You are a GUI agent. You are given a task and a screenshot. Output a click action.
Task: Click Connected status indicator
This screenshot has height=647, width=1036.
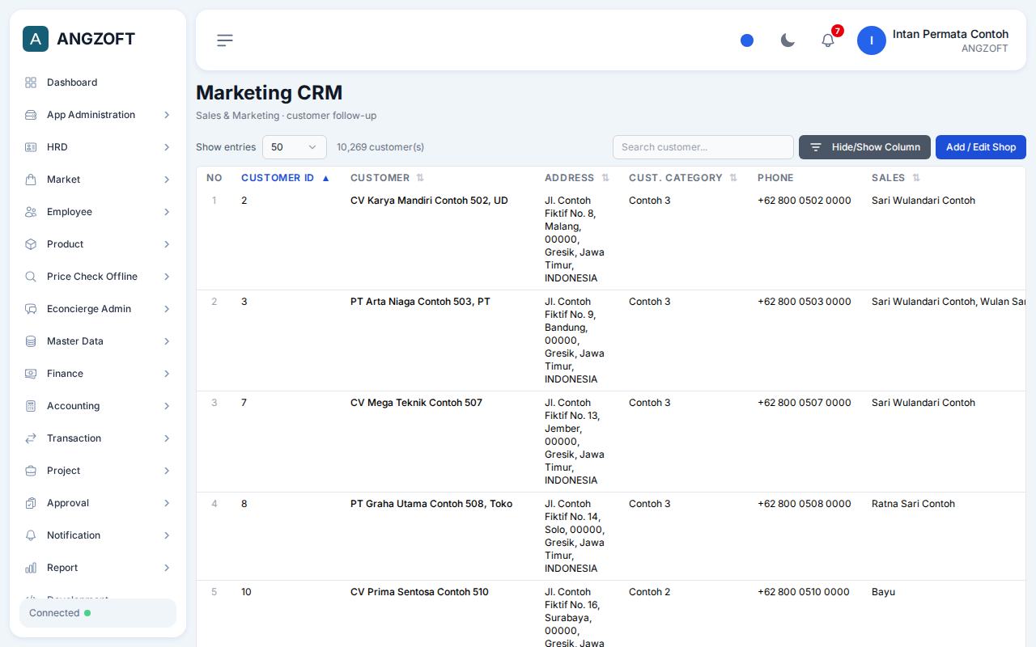pyautogui.click(x=98, y=613)
